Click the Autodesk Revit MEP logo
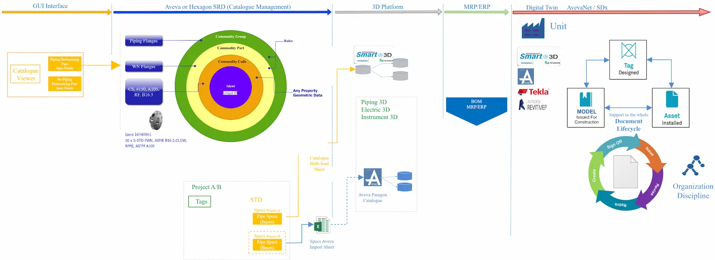 [x=533, y=105]
